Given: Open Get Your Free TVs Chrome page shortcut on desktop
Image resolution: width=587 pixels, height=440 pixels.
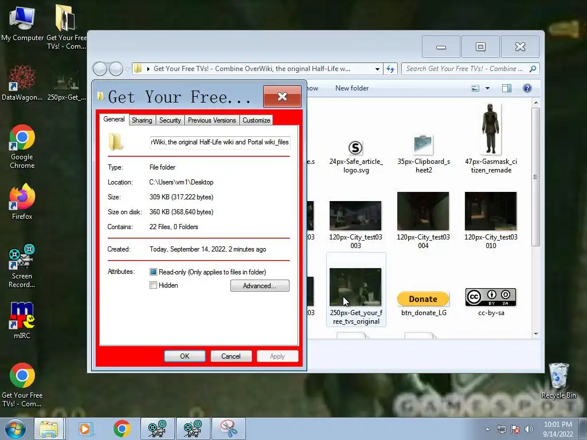Looking at the screenshot, I should tap(22, 385).
